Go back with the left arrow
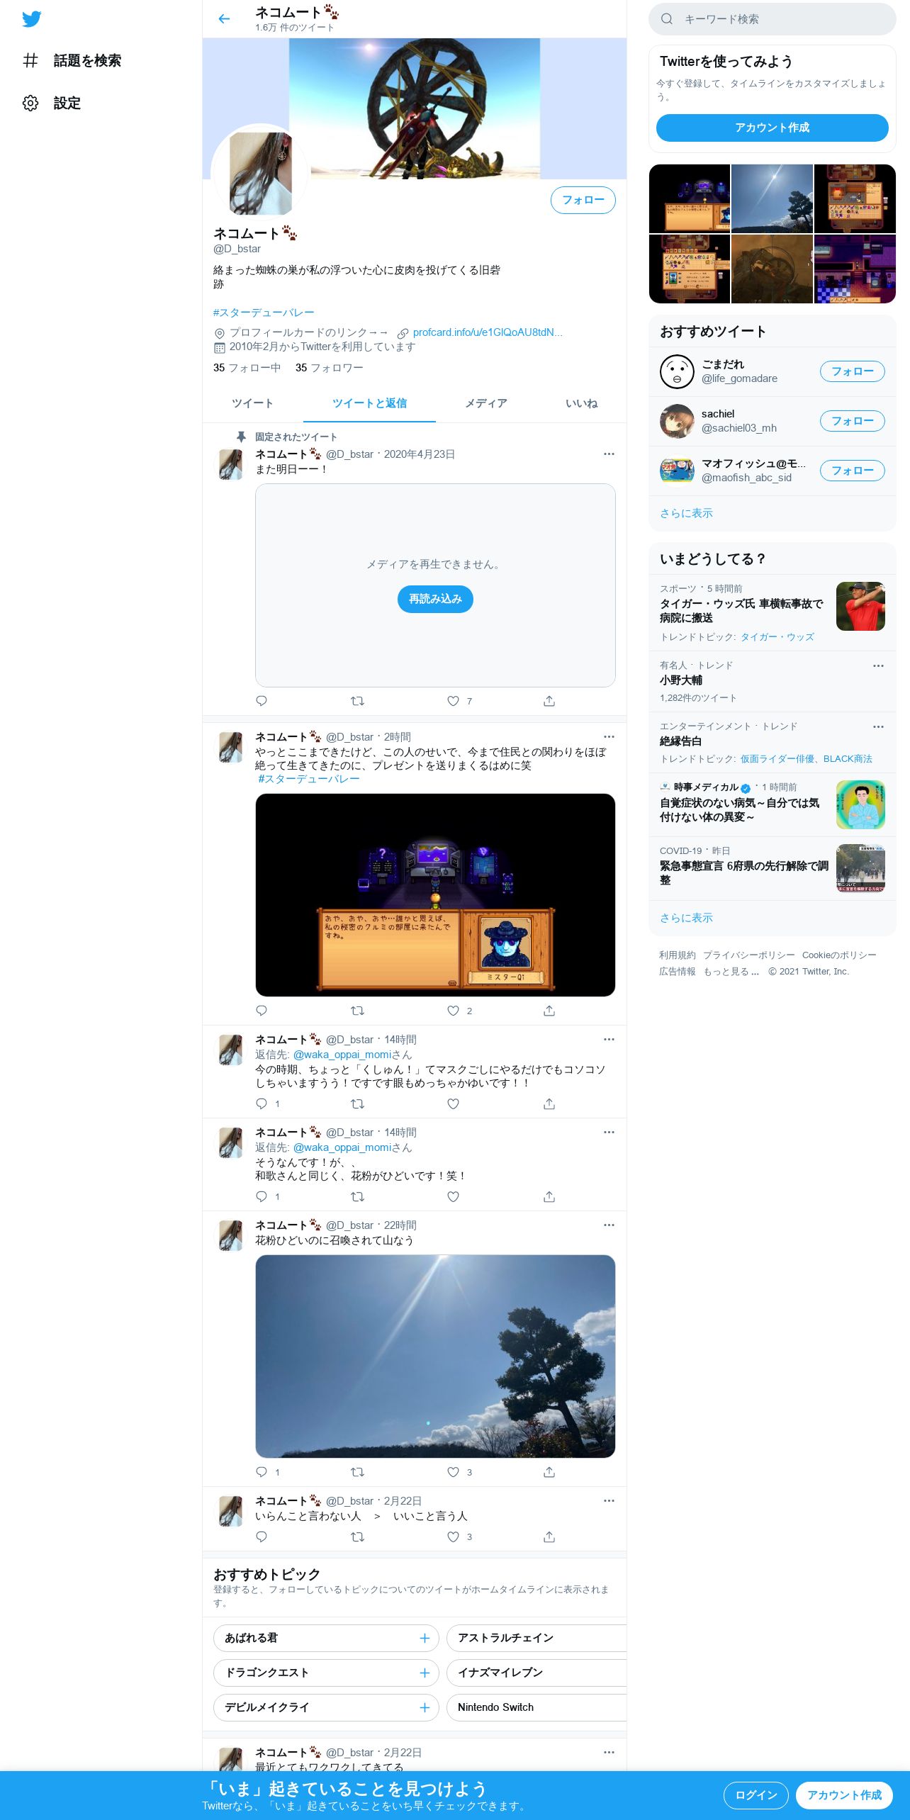The width and height of the screenshot is (910, 1820). (224, 19)
